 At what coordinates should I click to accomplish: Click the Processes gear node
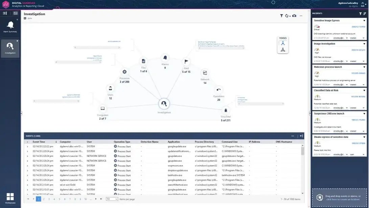[x=124, y=72]
